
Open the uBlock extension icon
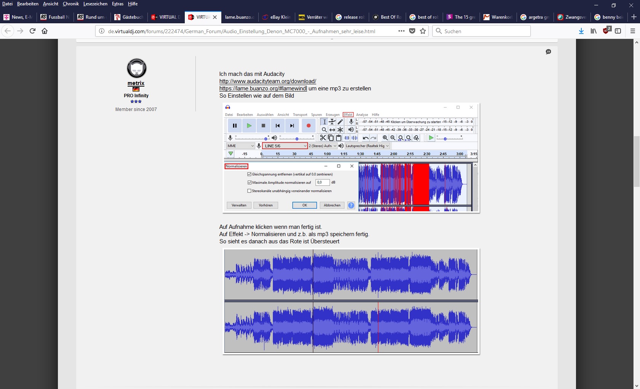(x=606, y=31)
